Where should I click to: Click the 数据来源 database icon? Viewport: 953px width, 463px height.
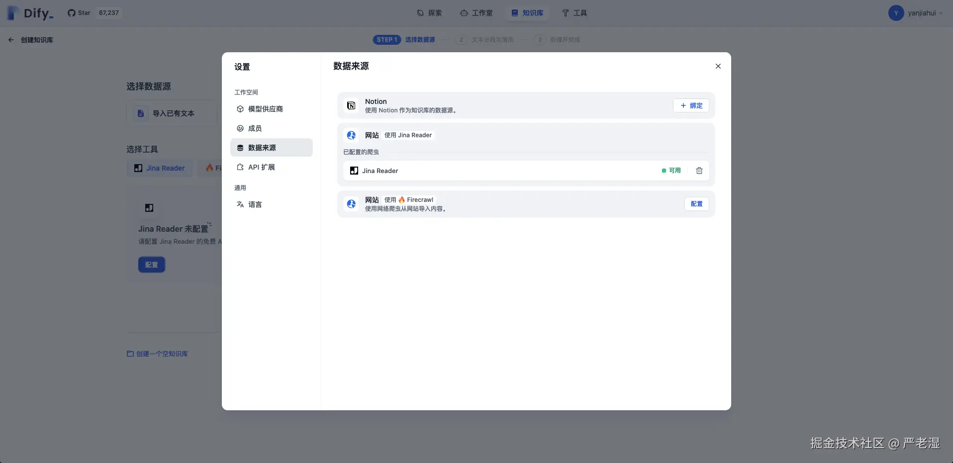240,148
